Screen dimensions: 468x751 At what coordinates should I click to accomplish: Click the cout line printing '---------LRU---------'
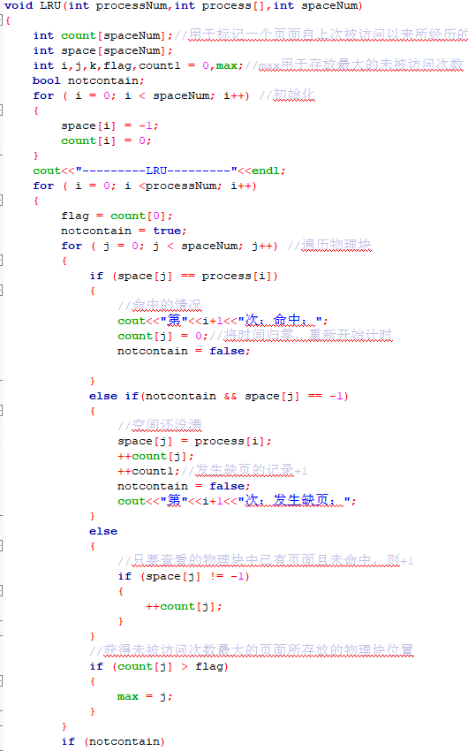click(x=159, y=171)
